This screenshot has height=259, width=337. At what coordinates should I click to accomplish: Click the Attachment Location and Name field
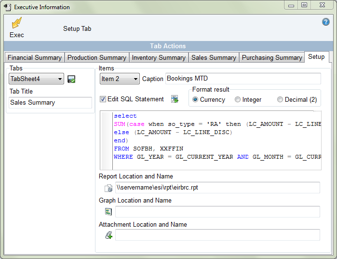pyautogui.click(x=217, y=235)
